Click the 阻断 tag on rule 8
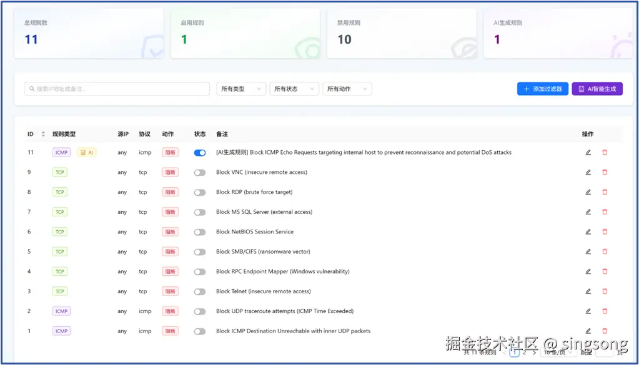This screenshot has width=639, height=365. tap(170, 192)
